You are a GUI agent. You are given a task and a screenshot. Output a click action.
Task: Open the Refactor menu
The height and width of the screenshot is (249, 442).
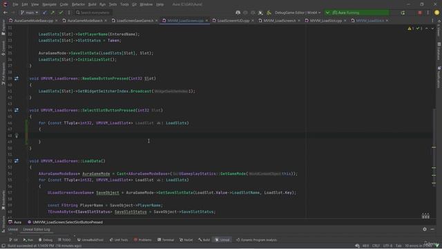[x=78, y=4]
